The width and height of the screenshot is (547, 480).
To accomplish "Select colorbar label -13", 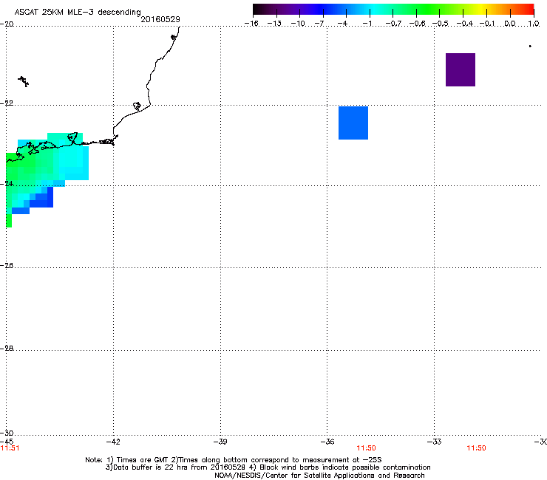I will point(274,24).
